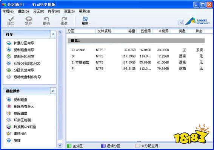The height and width of the screenshot is (150, 214).
Task: Launch 启动光盘制作向导 link
Action: click(x=27, y=77)
